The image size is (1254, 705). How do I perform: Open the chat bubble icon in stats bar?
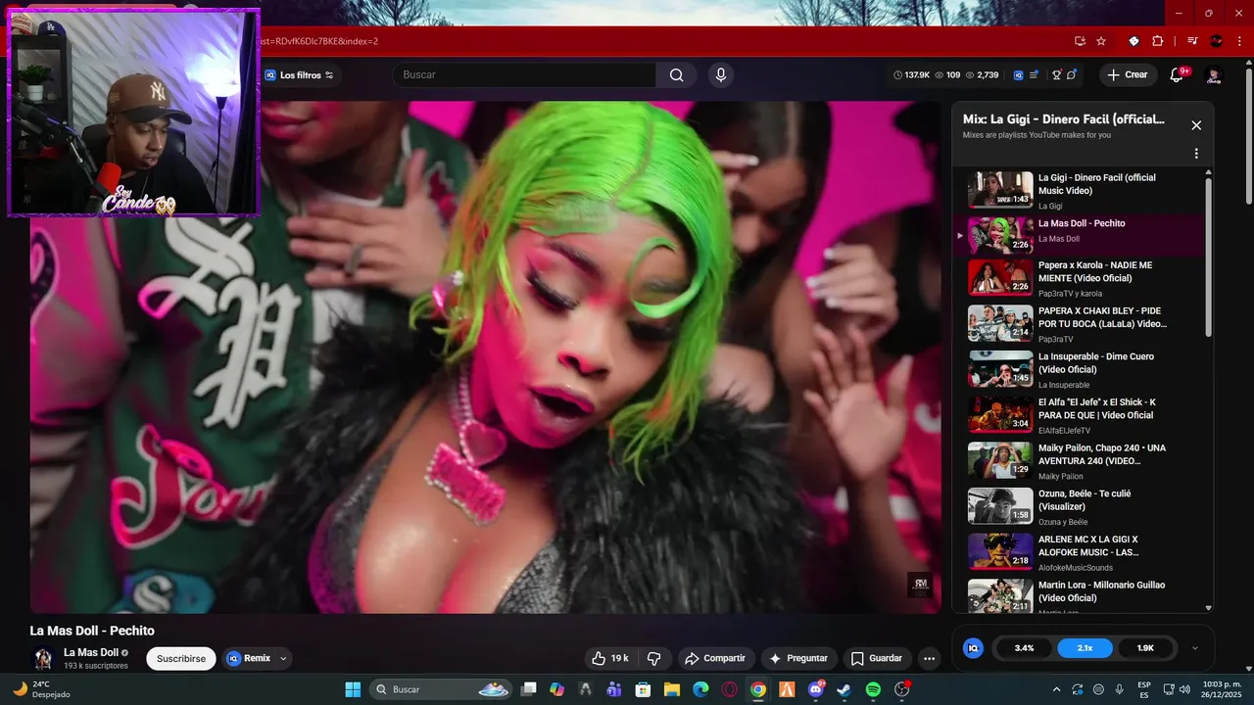1072,75
